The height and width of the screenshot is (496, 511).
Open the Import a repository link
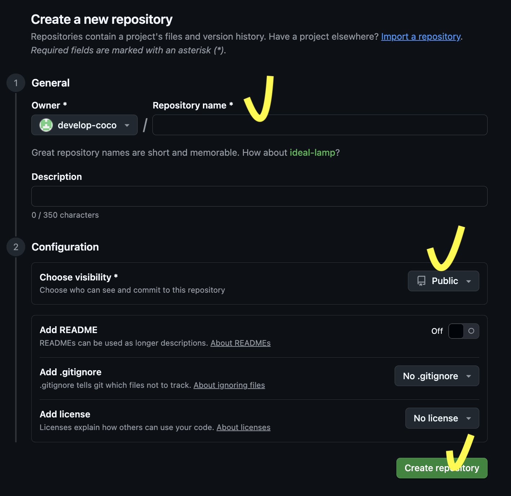421,36
